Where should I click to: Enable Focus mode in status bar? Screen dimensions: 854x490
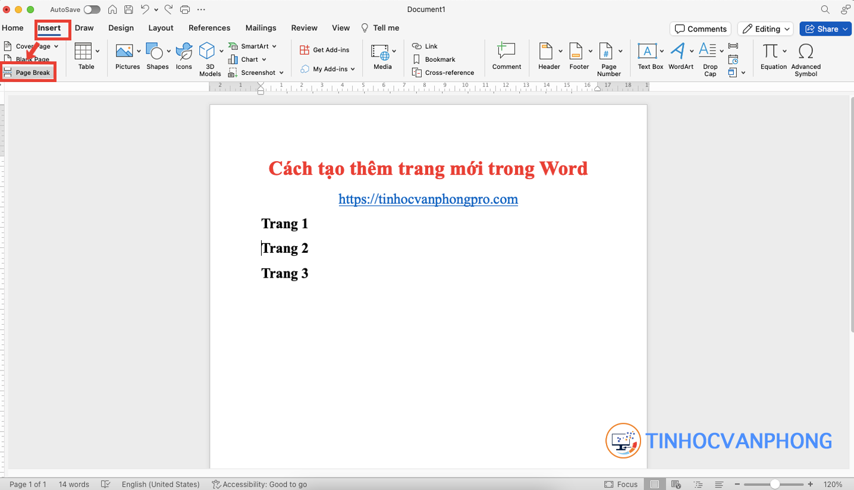(621, 484)
